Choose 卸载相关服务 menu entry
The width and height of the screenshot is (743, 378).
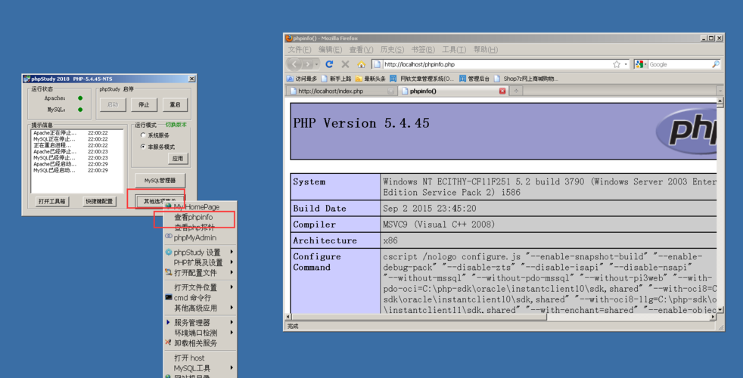click(x=200, y=343)
